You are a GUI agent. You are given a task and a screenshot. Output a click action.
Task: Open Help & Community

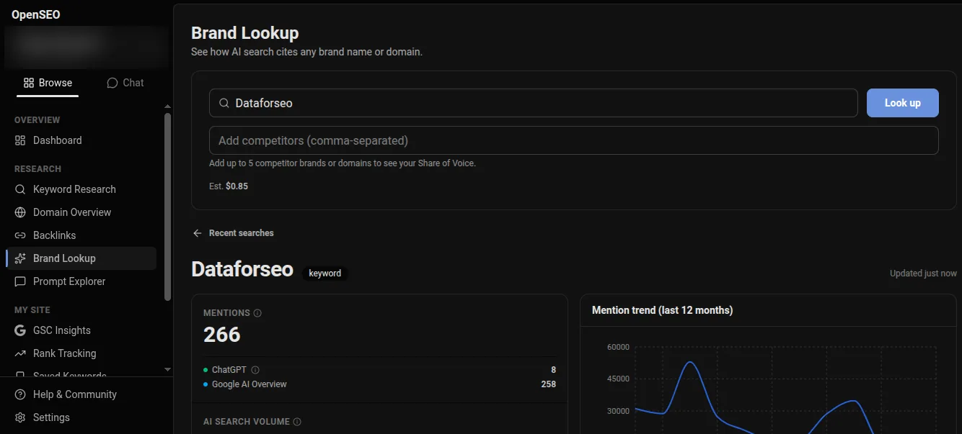74,394
